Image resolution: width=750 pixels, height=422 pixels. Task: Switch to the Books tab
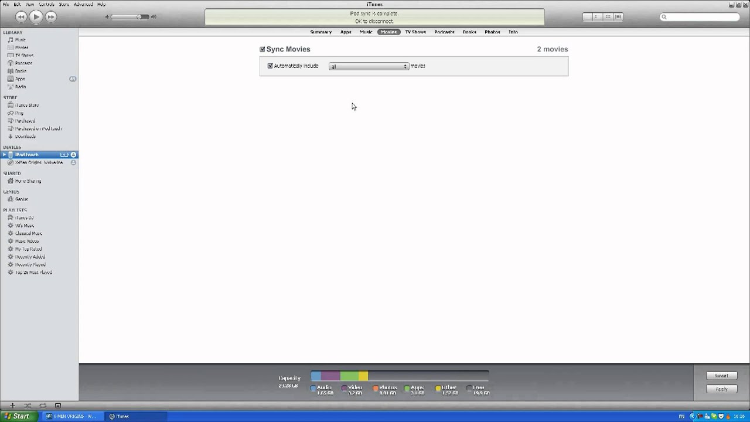(469, 32)
